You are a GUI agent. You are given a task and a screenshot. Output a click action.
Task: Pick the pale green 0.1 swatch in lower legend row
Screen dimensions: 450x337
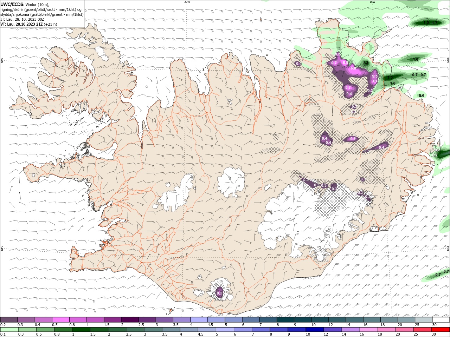(x=9, y=330)
